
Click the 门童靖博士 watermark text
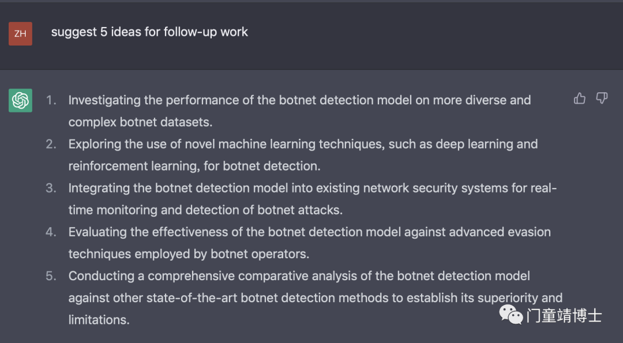point(564,315)
